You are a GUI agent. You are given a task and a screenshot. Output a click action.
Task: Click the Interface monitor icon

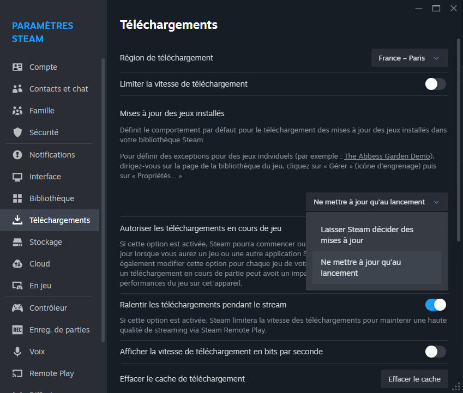(x=17, y=177)
